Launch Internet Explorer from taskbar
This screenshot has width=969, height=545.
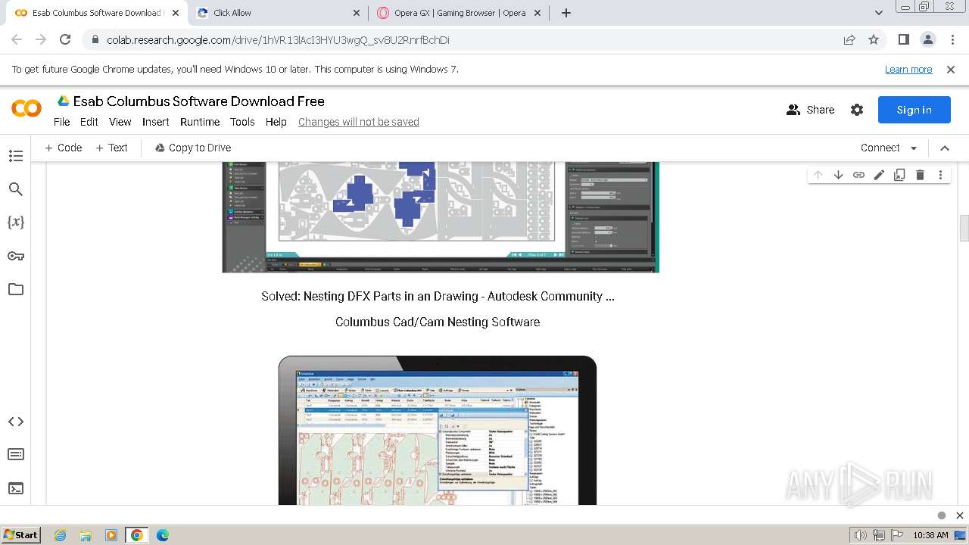pyautogui.click(x=61, y=535)
